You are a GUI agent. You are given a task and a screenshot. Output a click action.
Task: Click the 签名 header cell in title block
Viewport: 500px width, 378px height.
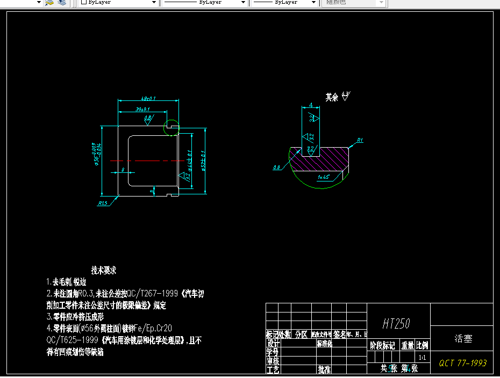coord(340,335)
